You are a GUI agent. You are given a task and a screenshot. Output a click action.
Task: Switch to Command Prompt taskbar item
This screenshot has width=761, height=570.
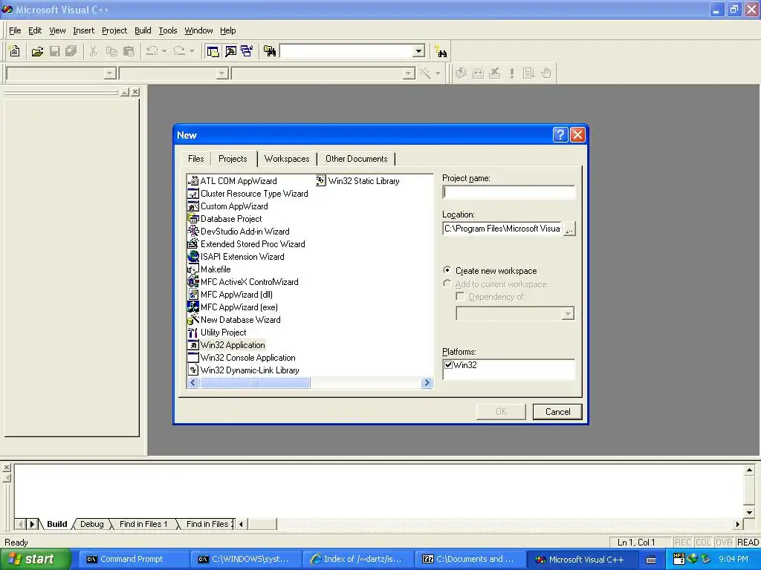coord(132,560)
